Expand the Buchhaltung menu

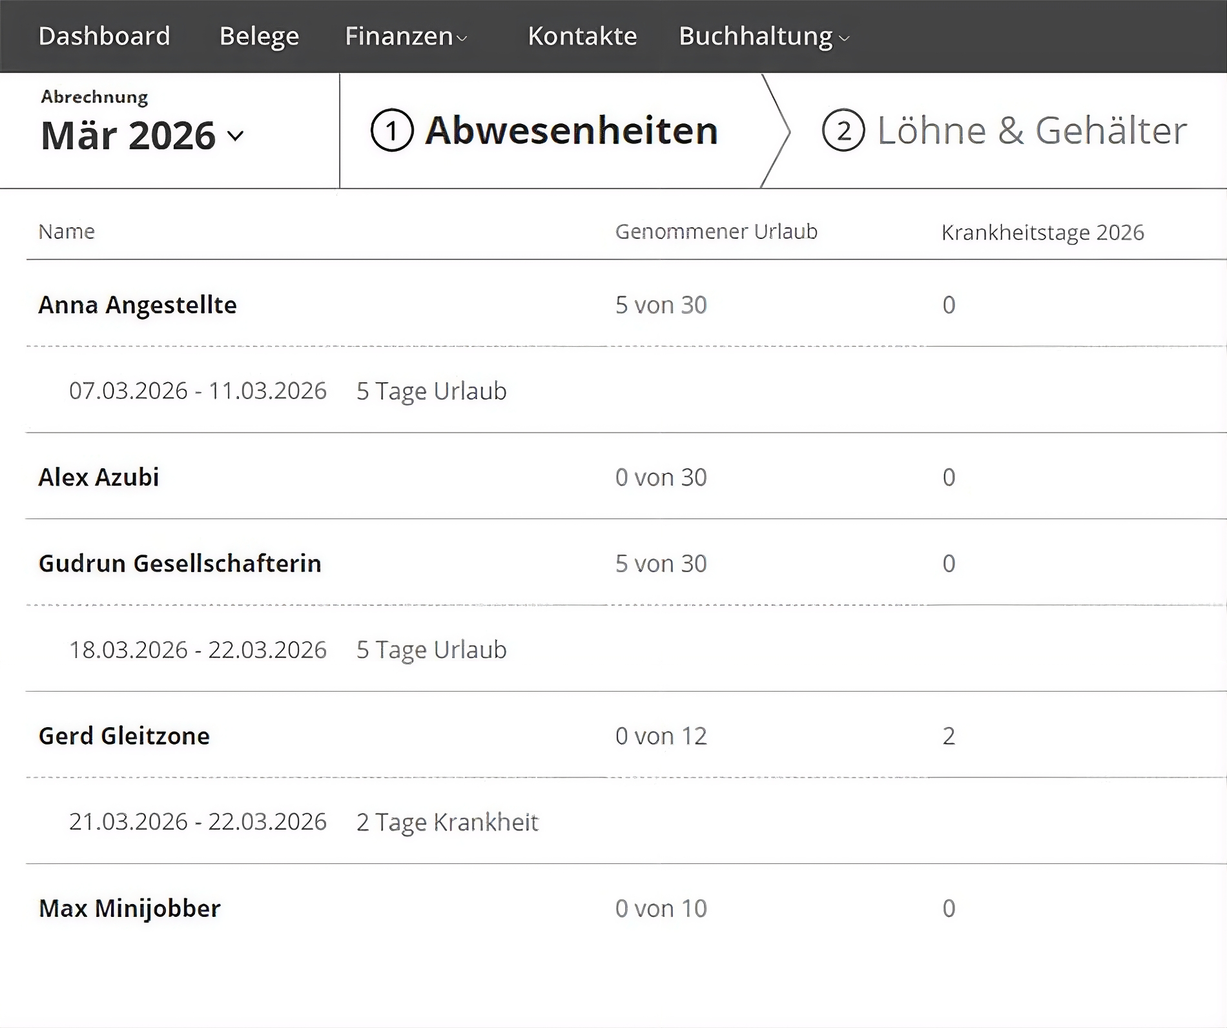click(763, 37)
